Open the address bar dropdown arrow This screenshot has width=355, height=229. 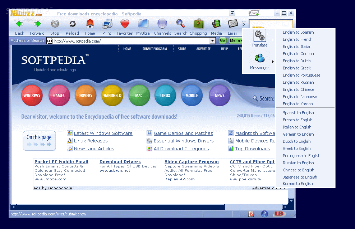pyautogui.click(x=213, y=41)
